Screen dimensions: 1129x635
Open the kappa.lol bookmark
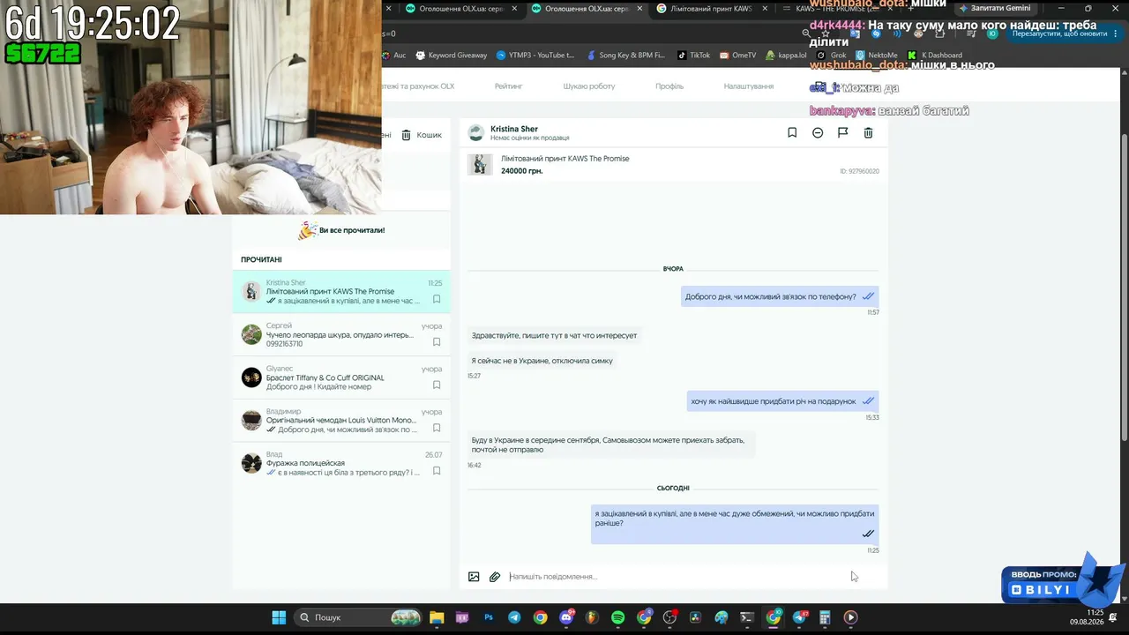click(786, 55)
